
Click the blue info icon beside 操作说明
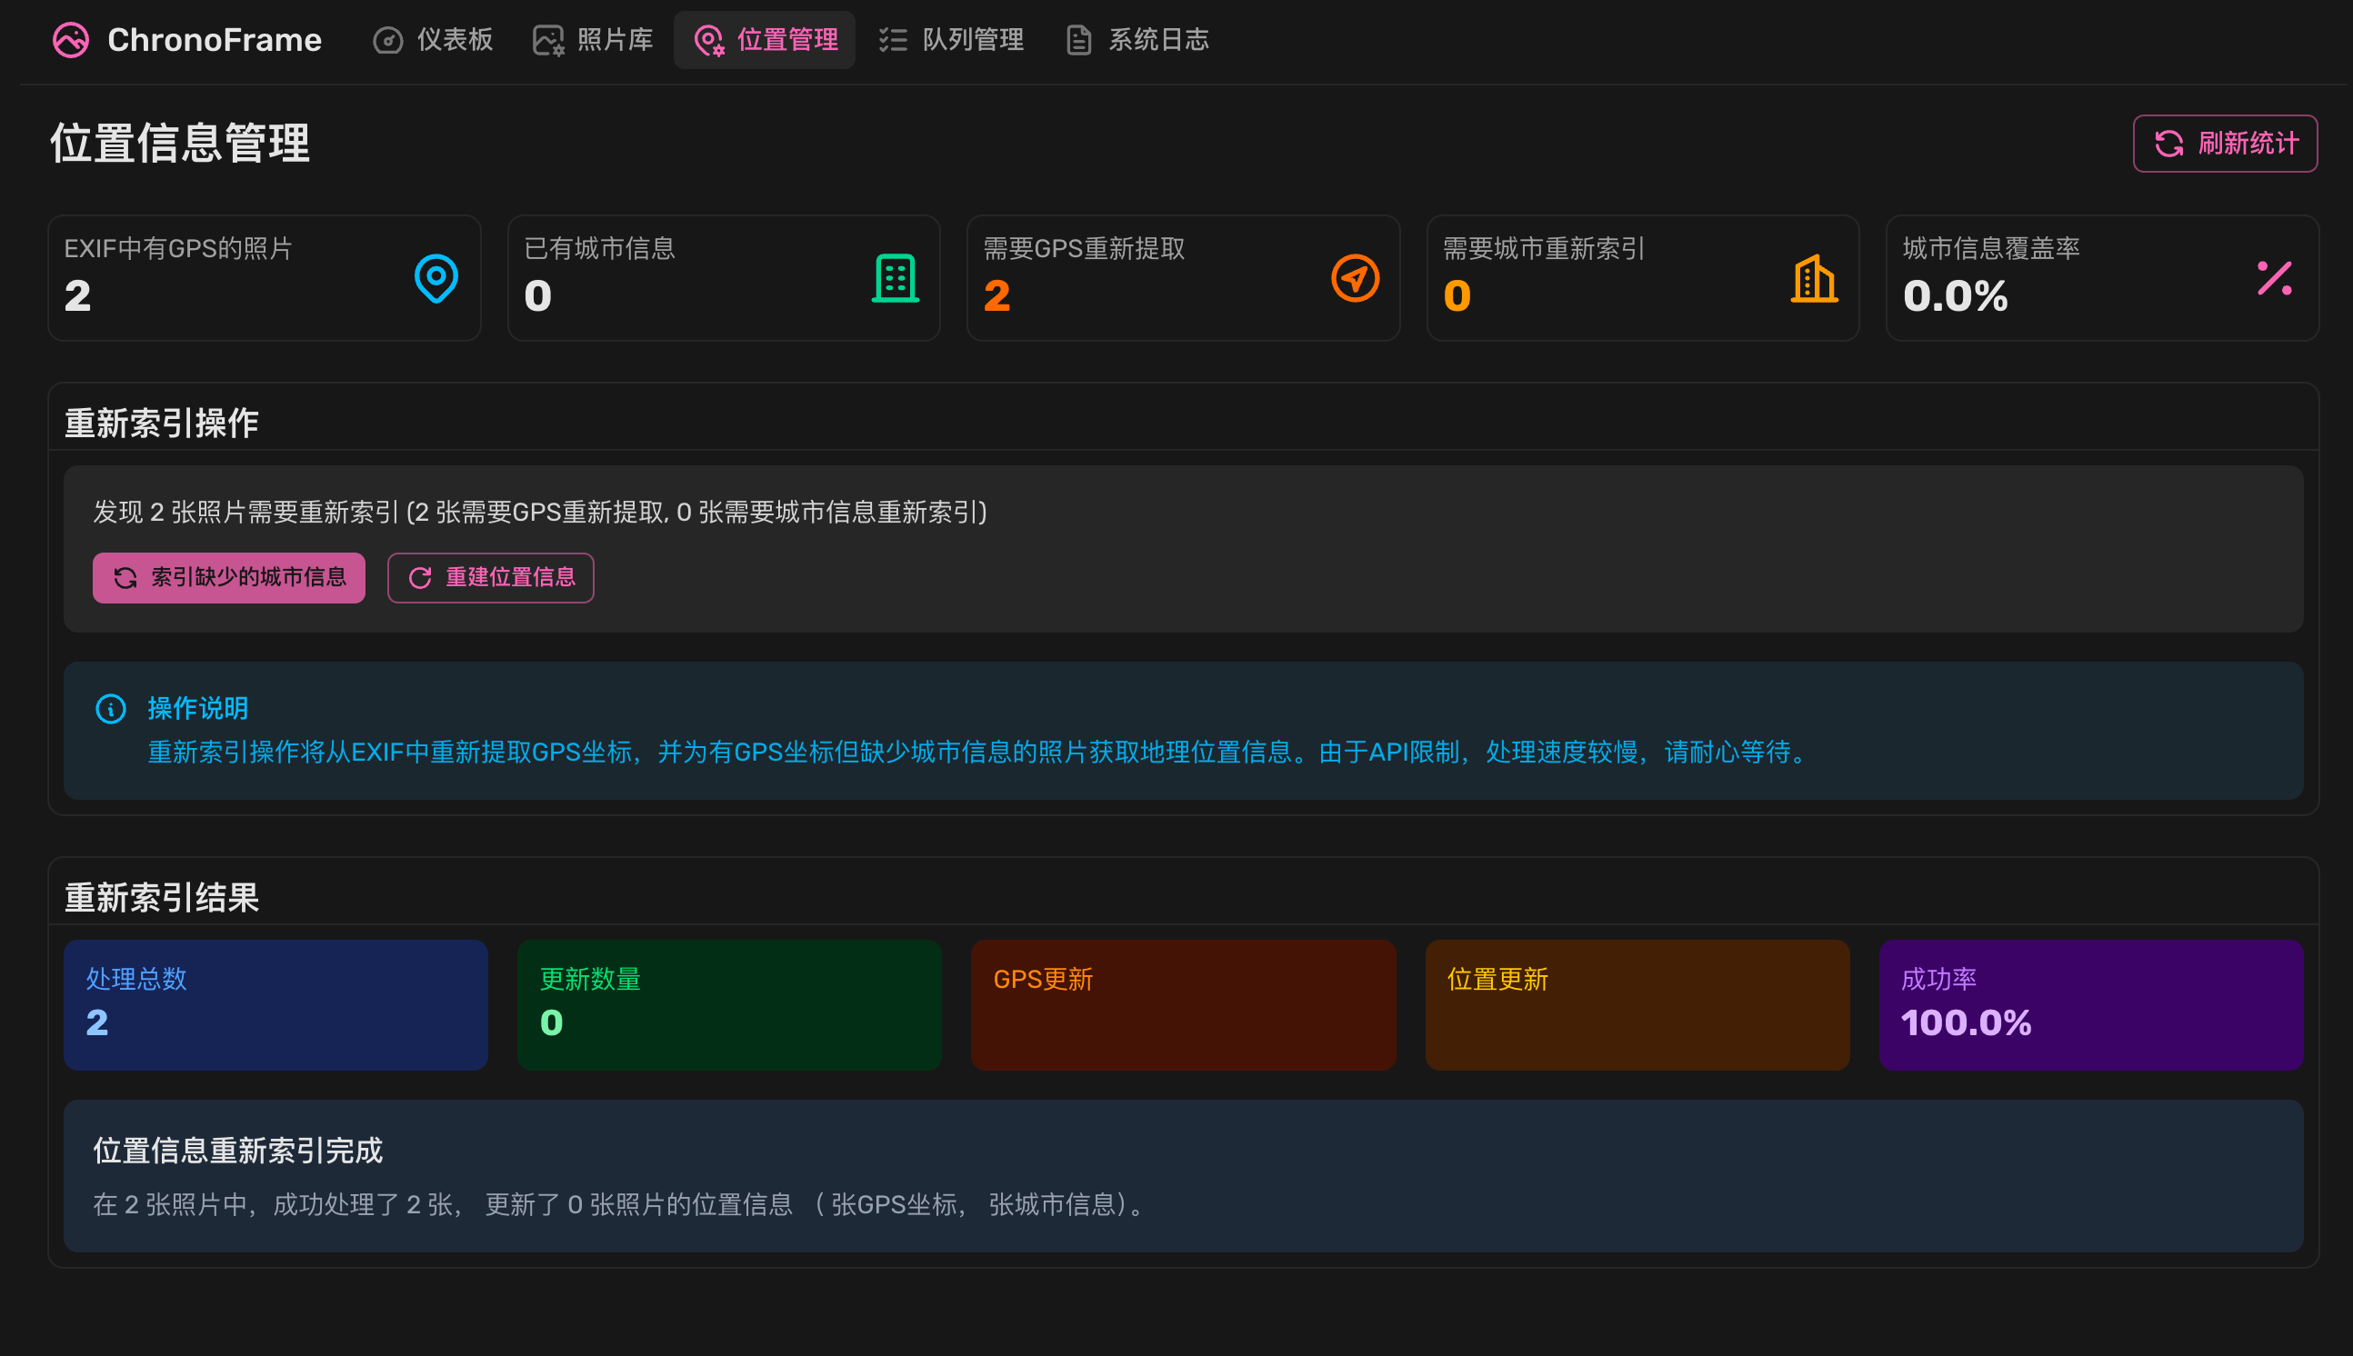point(111,709)
